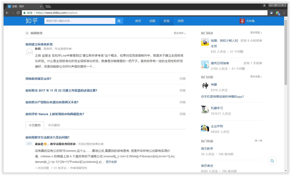Click 陈明's author avatar

click(29, 52)
